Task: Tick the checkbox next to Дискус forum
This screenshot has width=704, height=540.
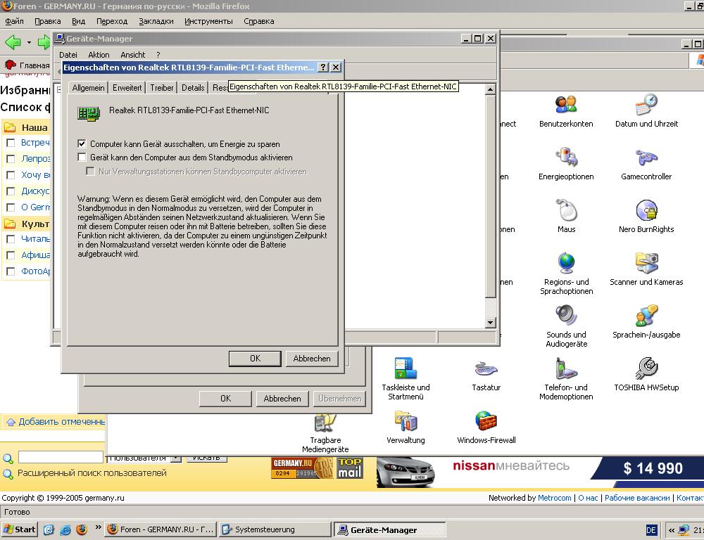Action: click(11, 191)
